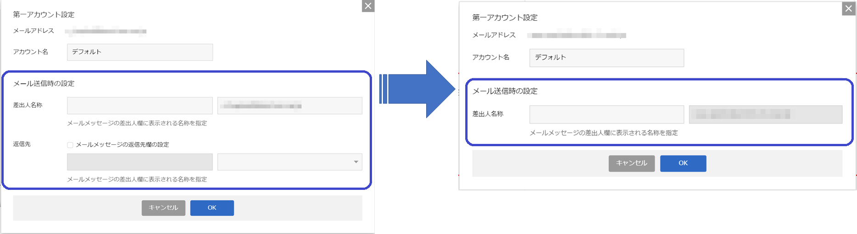
Task: Click the blurred メールアドレス value in right dialog
Action: pyautogui.click(x=576, y=35)
